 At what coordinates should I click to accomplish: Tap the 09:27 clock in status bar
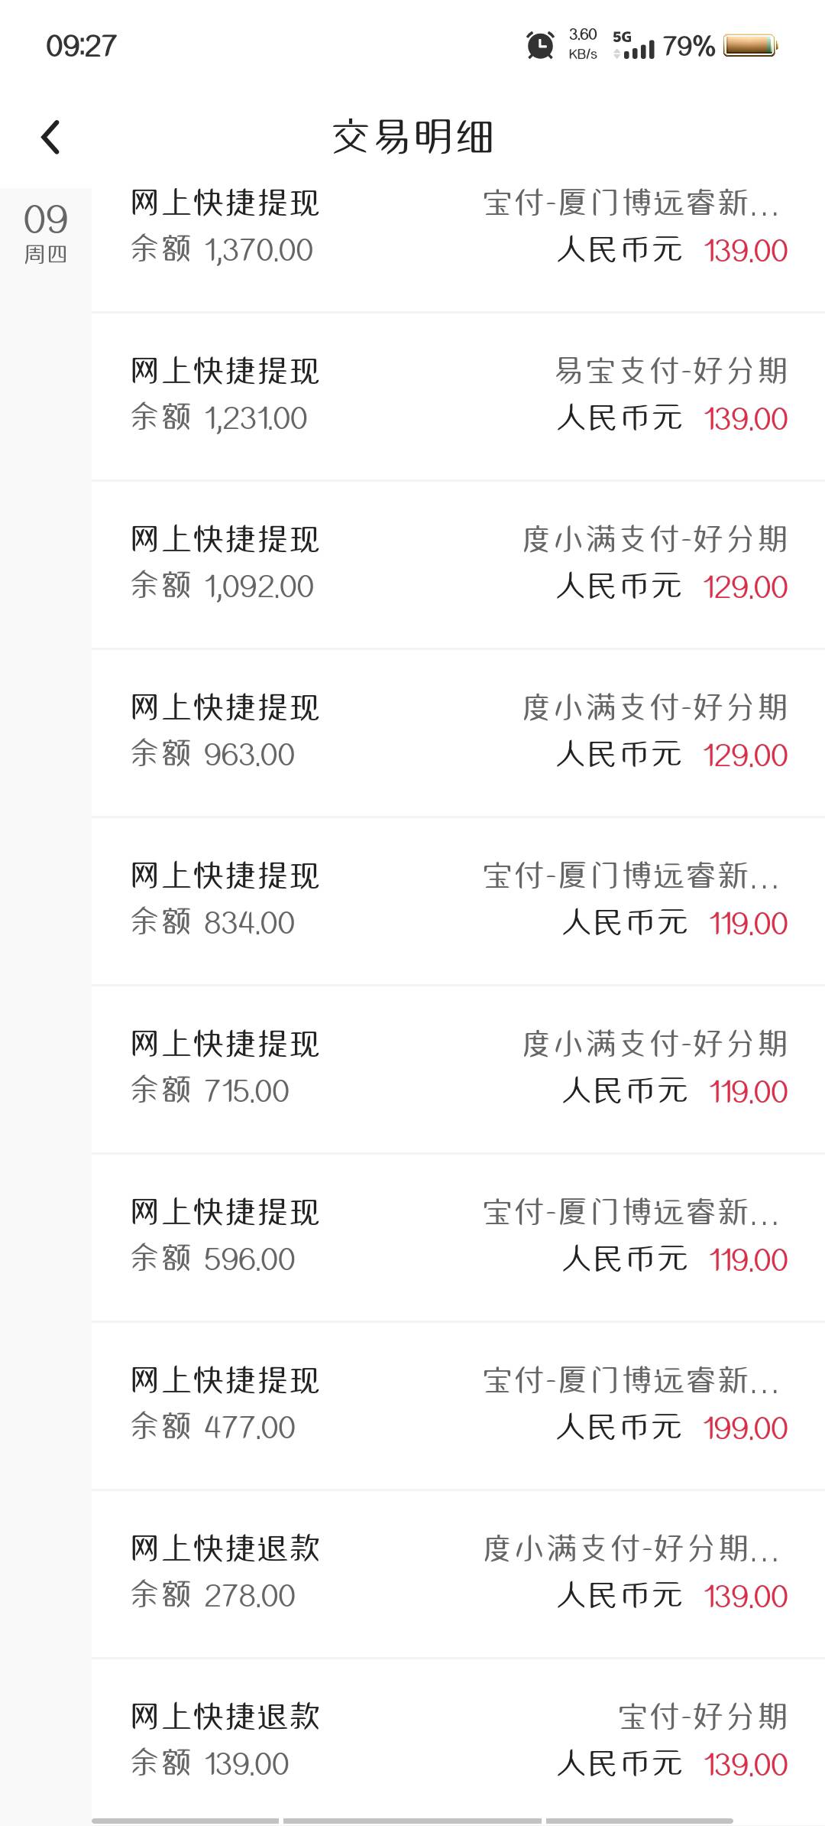tap(81, 46)
